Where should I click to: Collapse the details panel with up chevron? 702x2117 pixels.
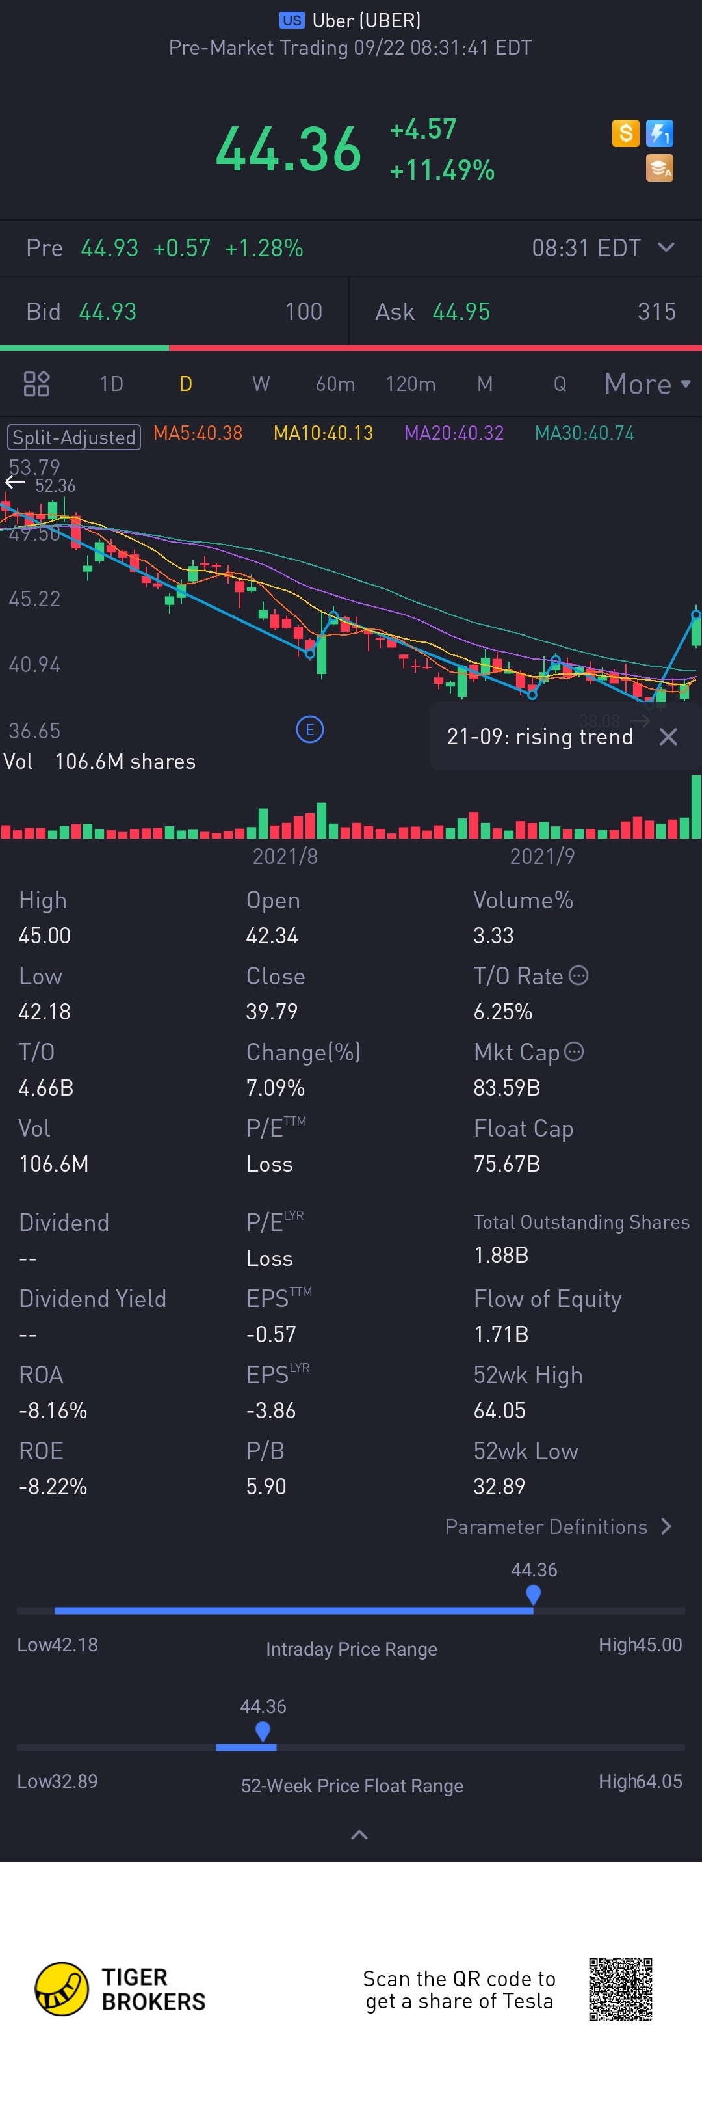[359, 1834]
